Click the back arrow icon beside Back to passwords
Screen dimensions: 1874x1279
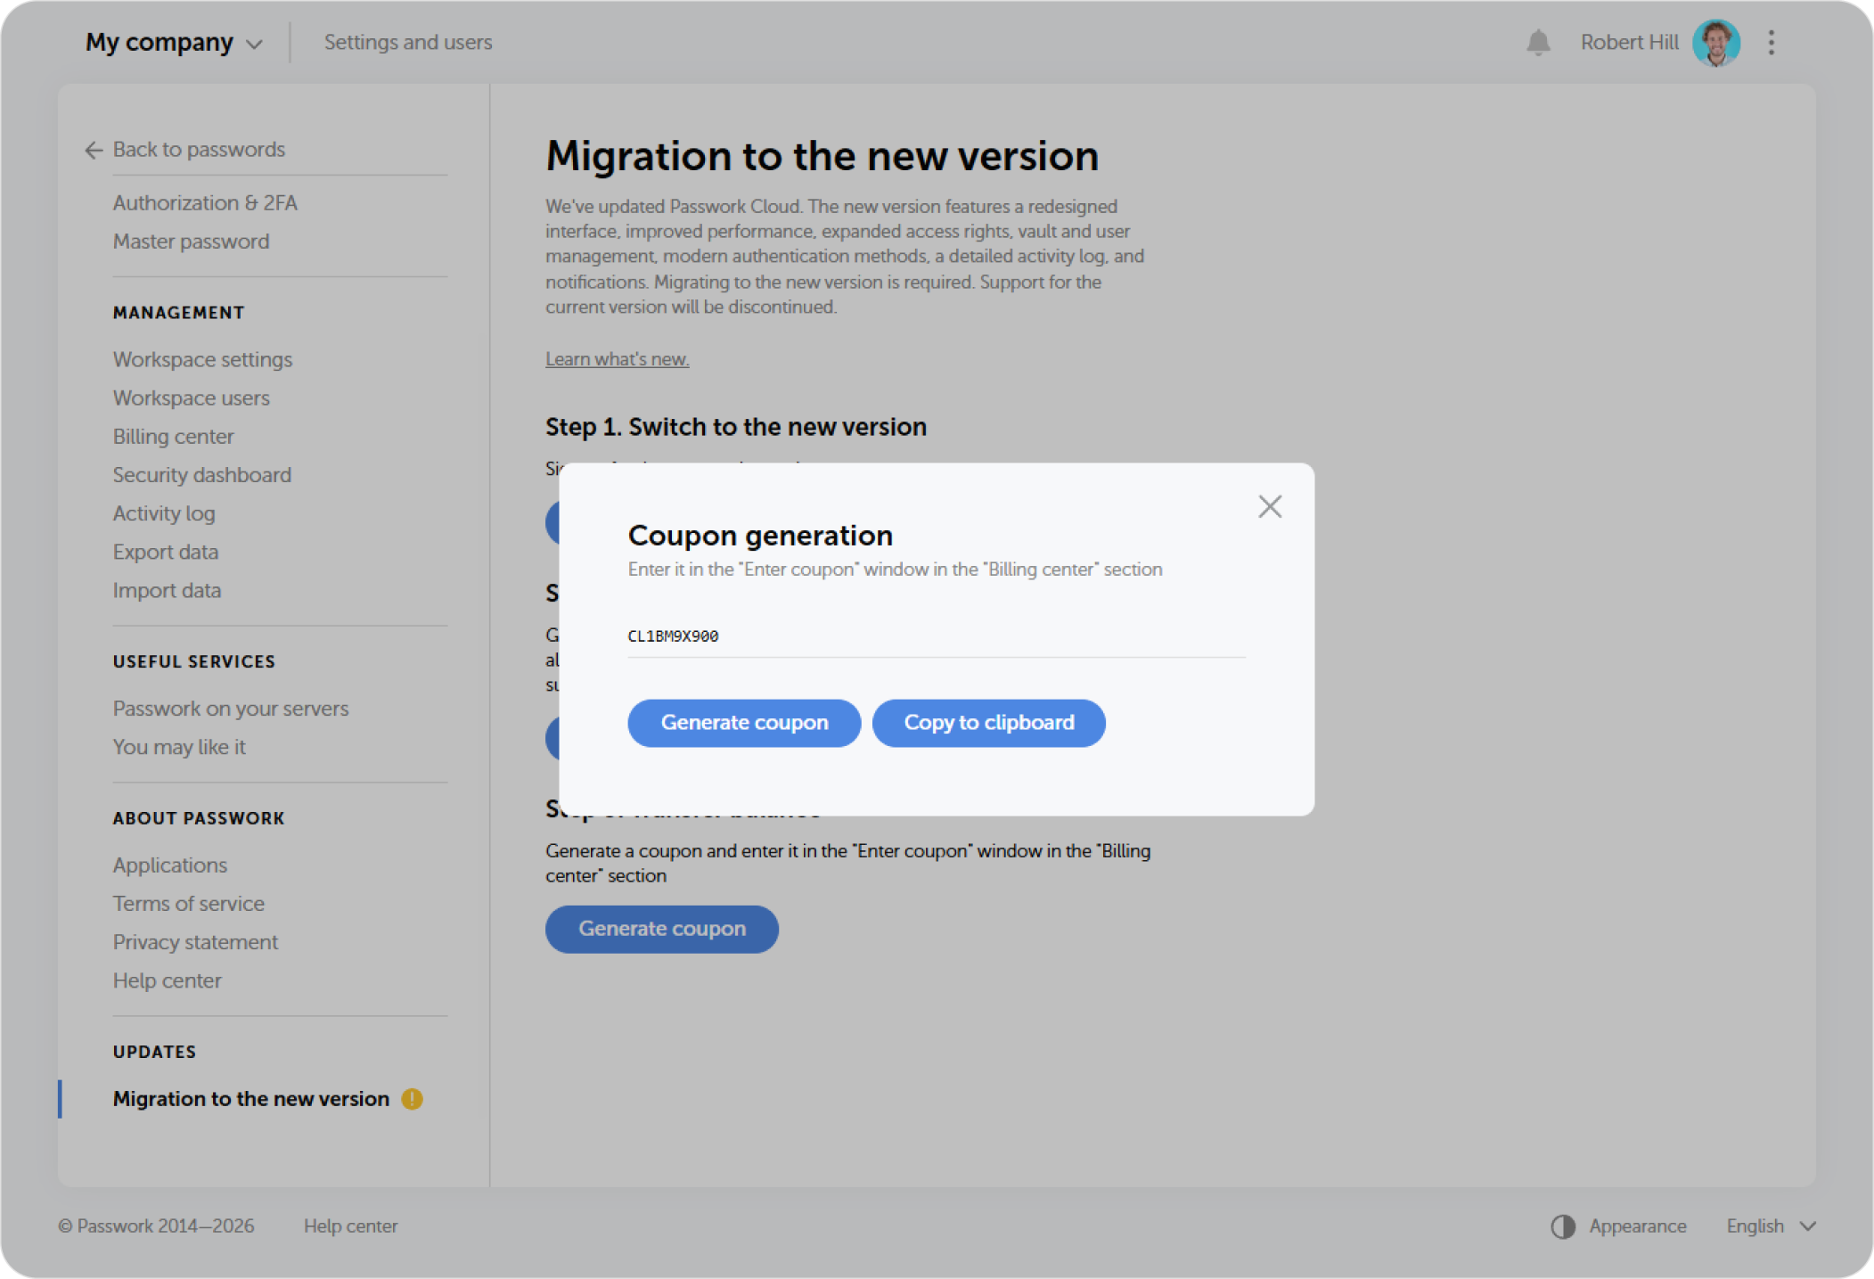94,150
